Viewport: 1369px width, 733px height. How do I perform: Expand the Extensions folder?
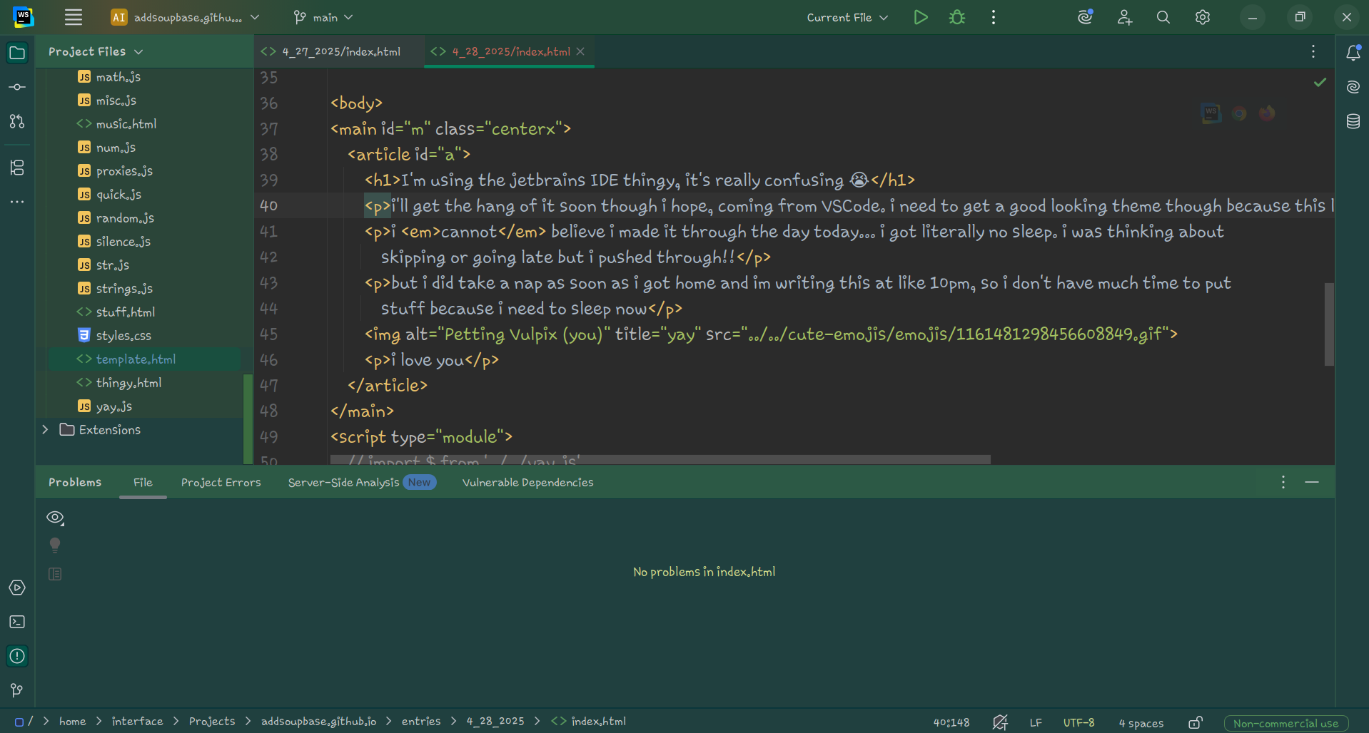(45, 430)
